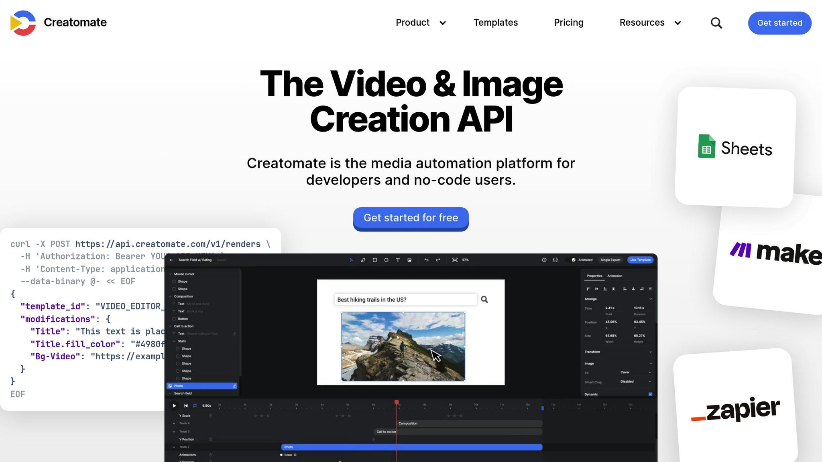The image size is (822, 462).
Task: Click the Use Template button
Action: click(x=640, y=260)
